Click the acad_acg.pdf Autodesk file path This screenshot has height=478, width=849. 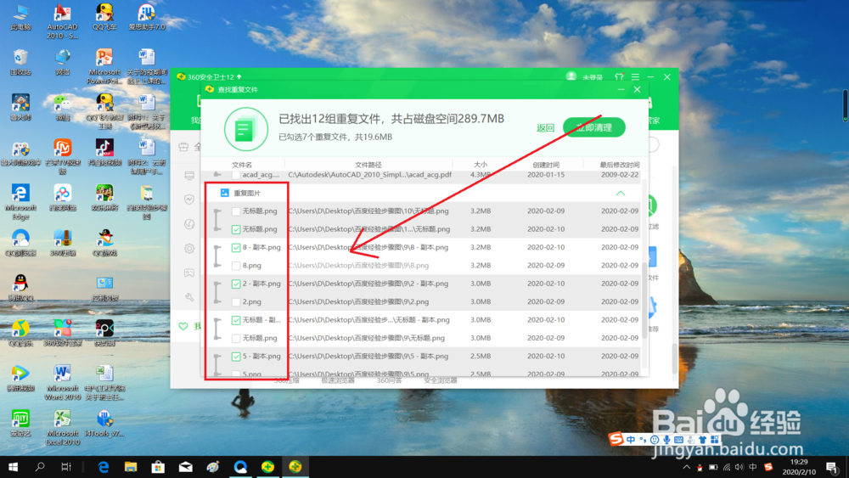(x=370, y=175)
